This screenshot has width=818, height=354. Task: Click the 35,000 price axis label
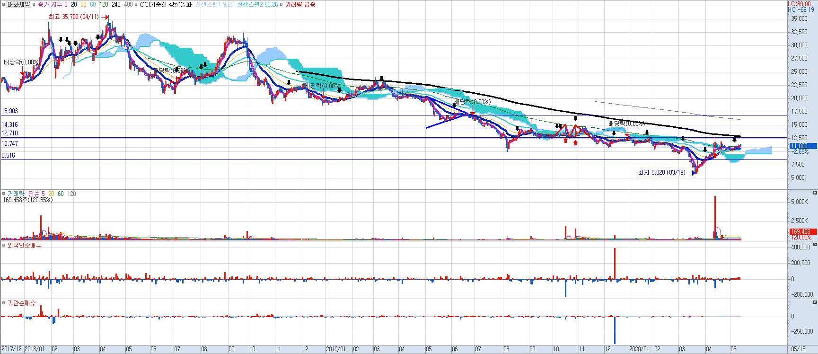[x=799, y=18]
